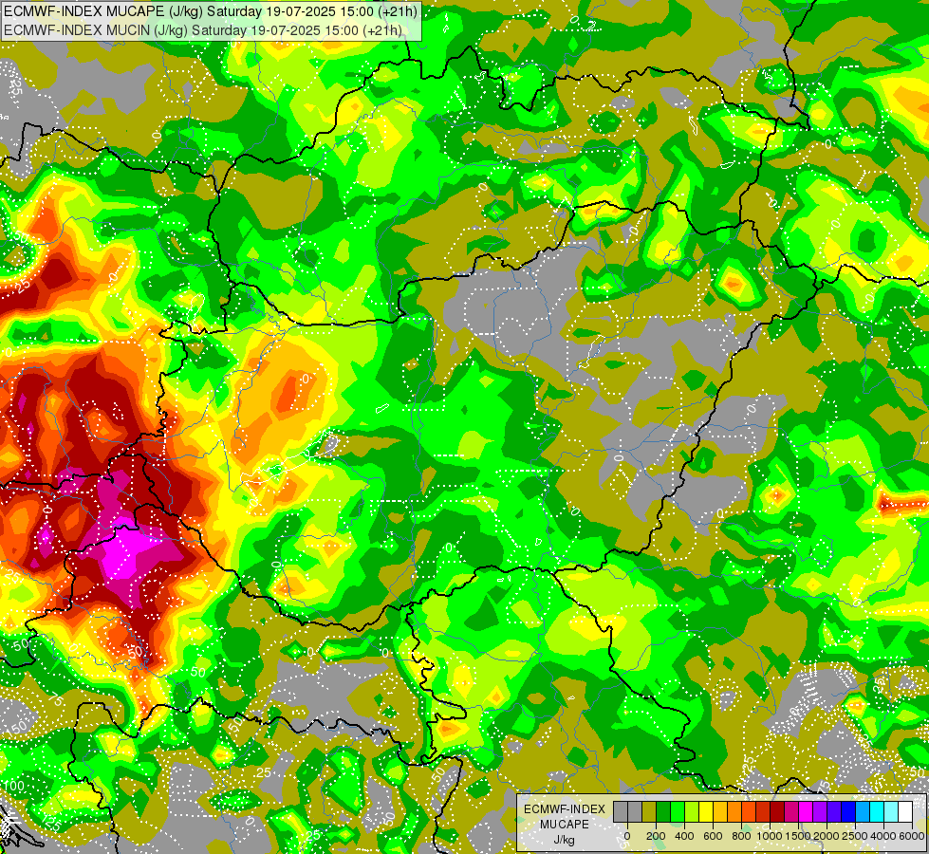Click the 600 tick label on legend

coord(713,836)
